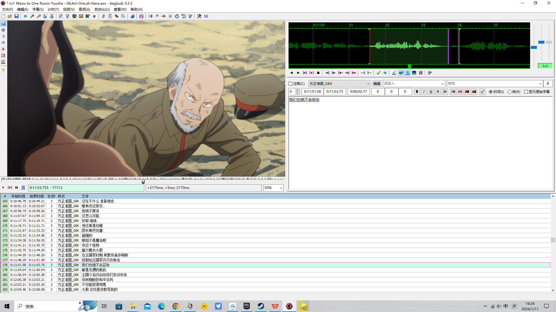Open the Fonts Collector icon
Viewport: 556px width, 312px height.
click(x=123, y=16)
